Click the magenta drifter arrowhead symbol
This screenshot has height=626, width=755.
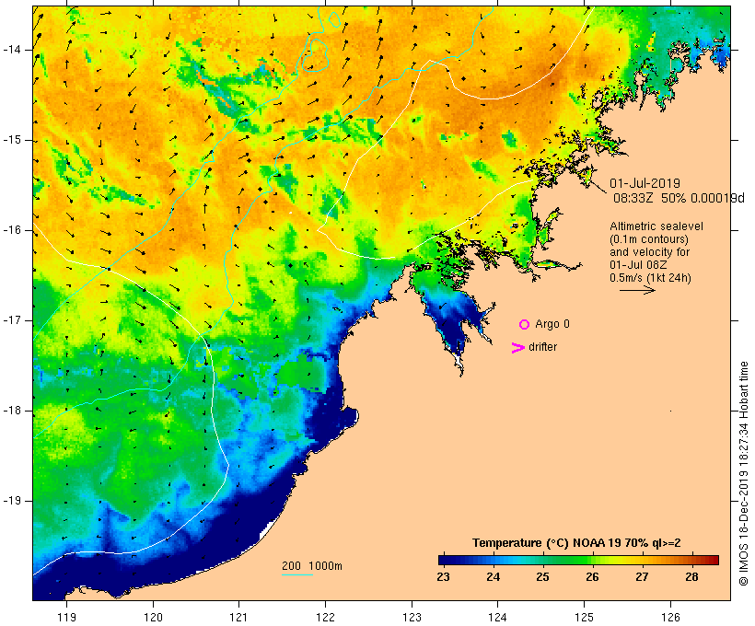517,348
